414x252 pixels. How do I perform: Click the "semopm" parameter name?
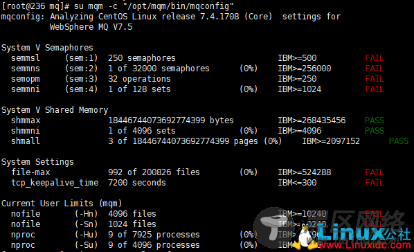26,79
